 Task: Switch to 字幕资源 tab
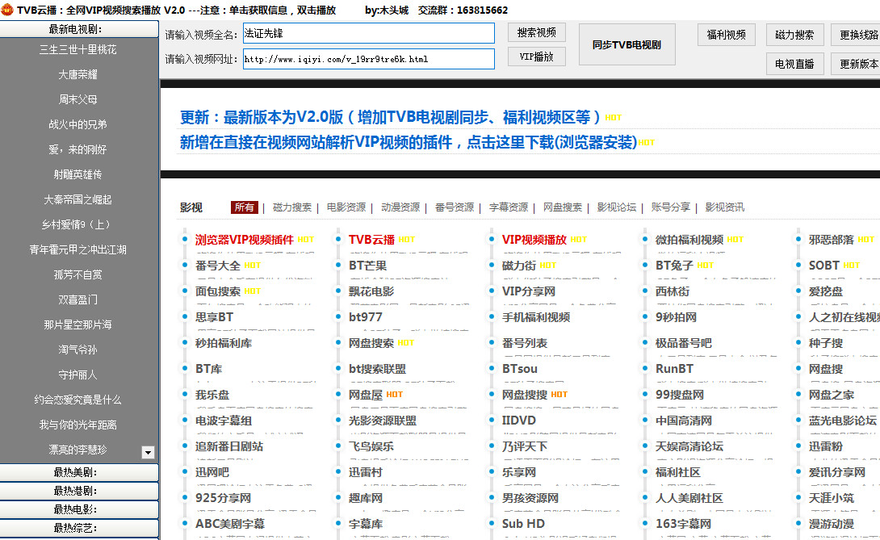509,207
